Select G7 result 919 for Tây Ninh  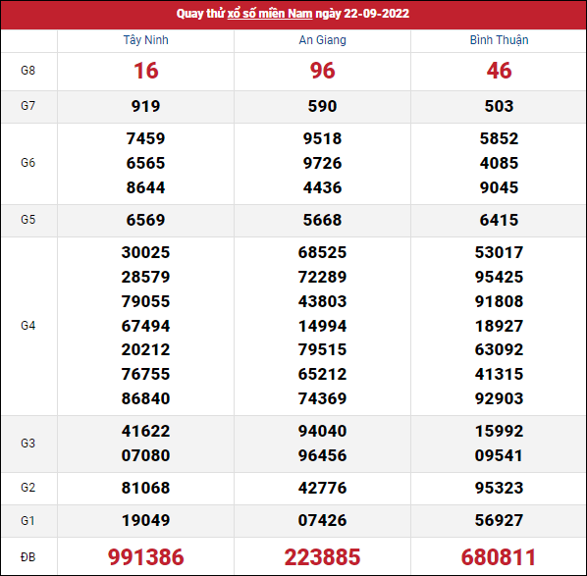145,106
